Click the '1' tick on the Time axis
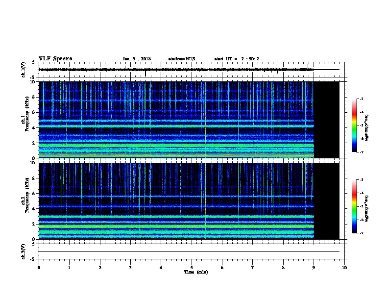The image size is (388, 300). tap(69, 268)
